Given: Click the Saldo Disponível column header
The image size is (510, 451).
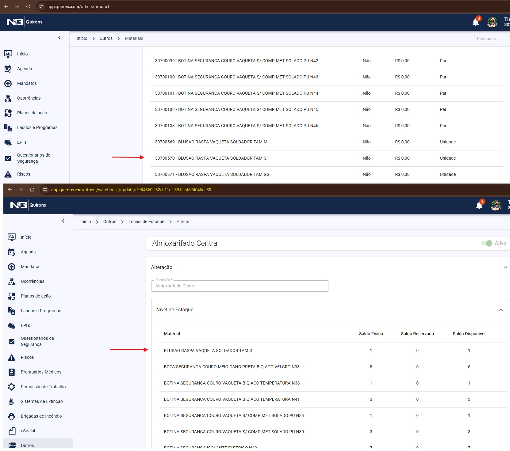Looking at the screenshot, I should (469, 334).
